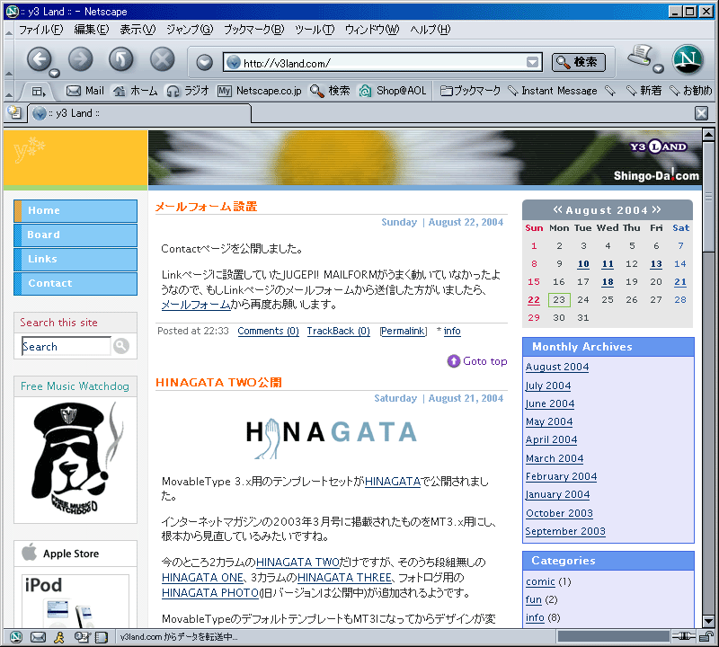Open ラジオ from the personal toolbar
The width and height of the screenshot is (719, 647).
pos(188,91)
